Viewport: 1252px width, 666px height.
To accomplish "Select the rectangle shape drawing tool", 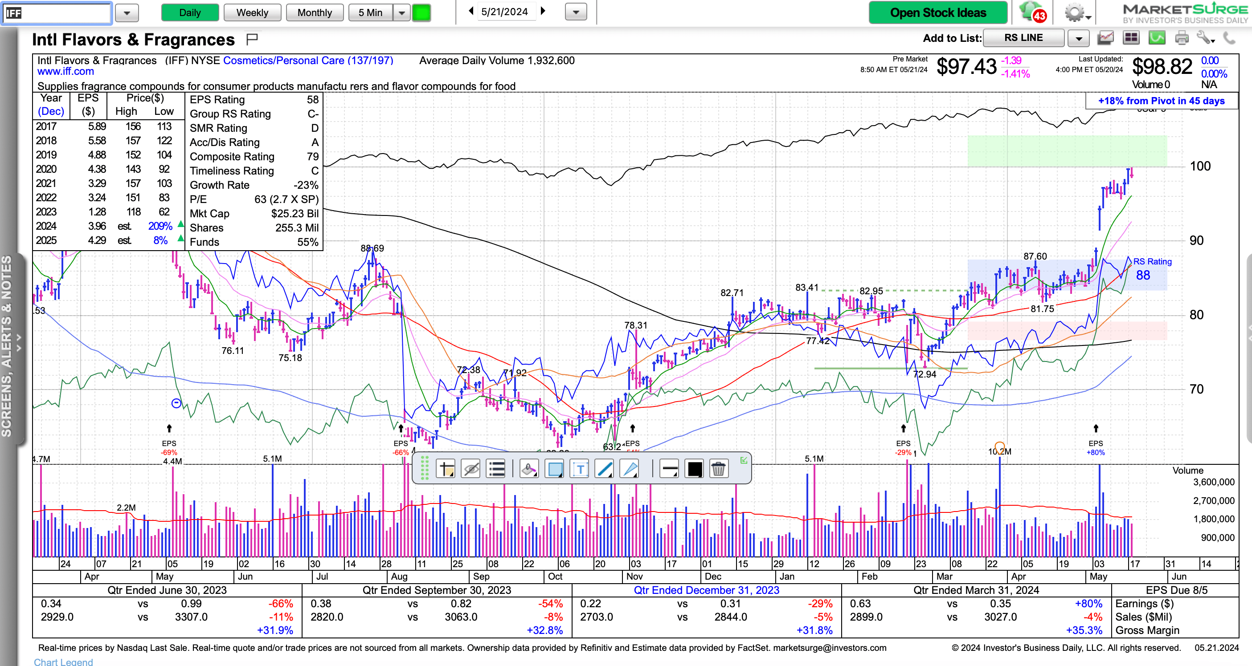I will [x=555, y=469].
